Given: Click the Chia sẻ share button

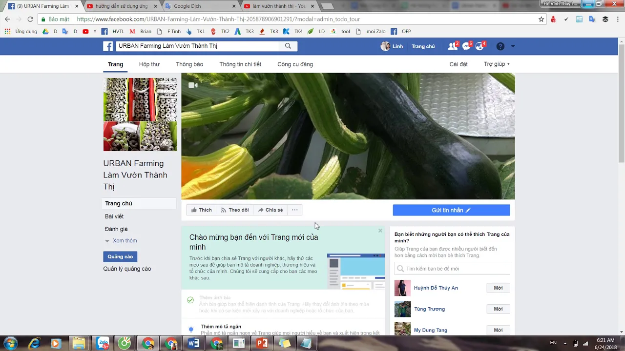Looking at the screenshot, I should [271, 210].
